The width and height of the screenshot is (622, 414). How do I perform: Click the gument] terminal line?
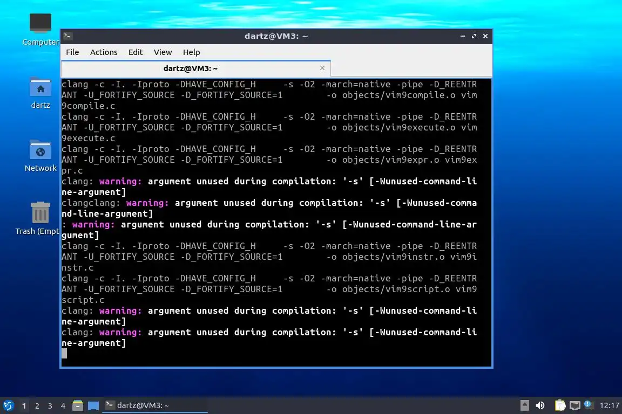80,236
